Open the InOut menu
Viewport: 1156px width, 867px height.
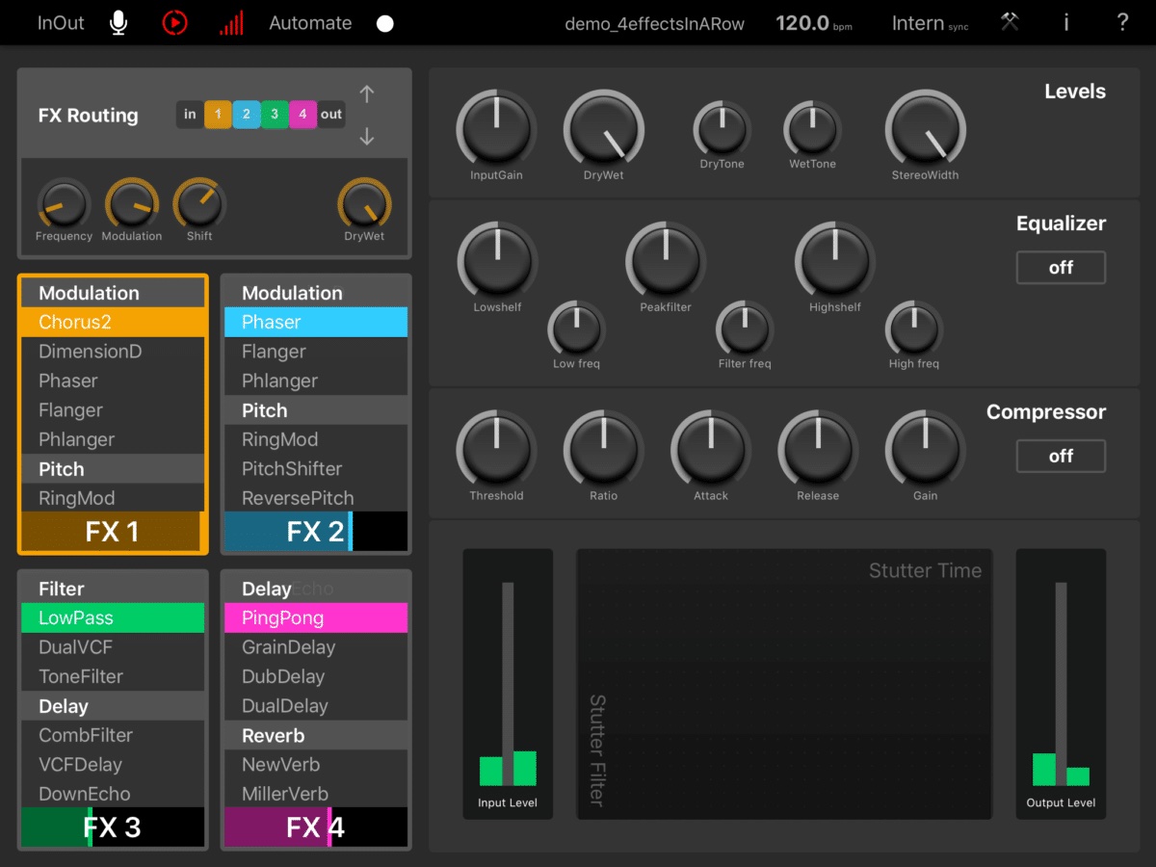[x=61, y=23]
